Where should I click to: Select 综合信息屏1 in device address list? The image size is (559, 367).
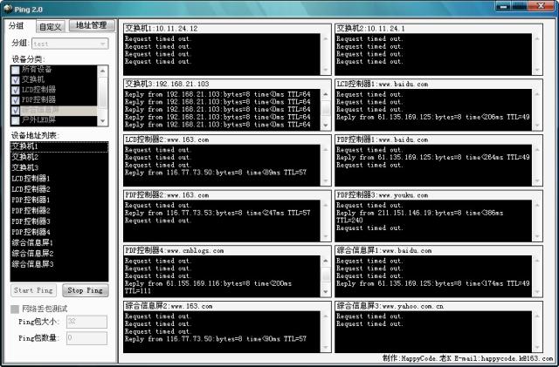click(59, 242)
